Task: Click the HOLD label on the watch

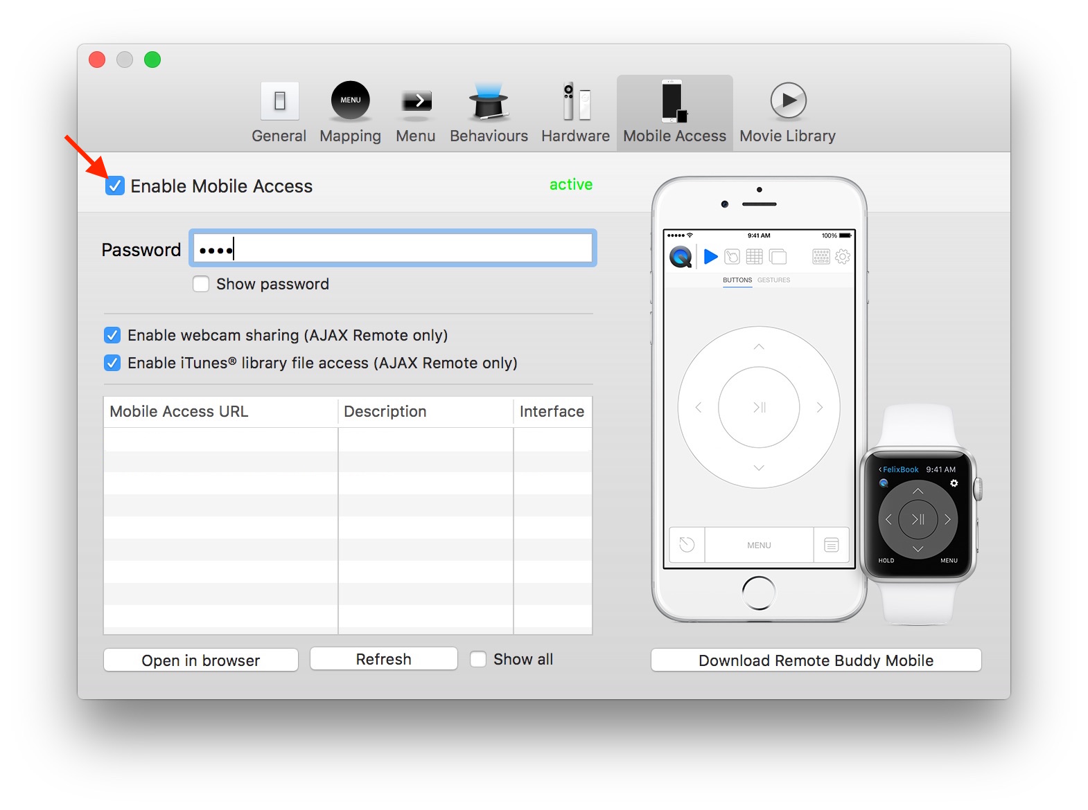Action: [886, 561]
